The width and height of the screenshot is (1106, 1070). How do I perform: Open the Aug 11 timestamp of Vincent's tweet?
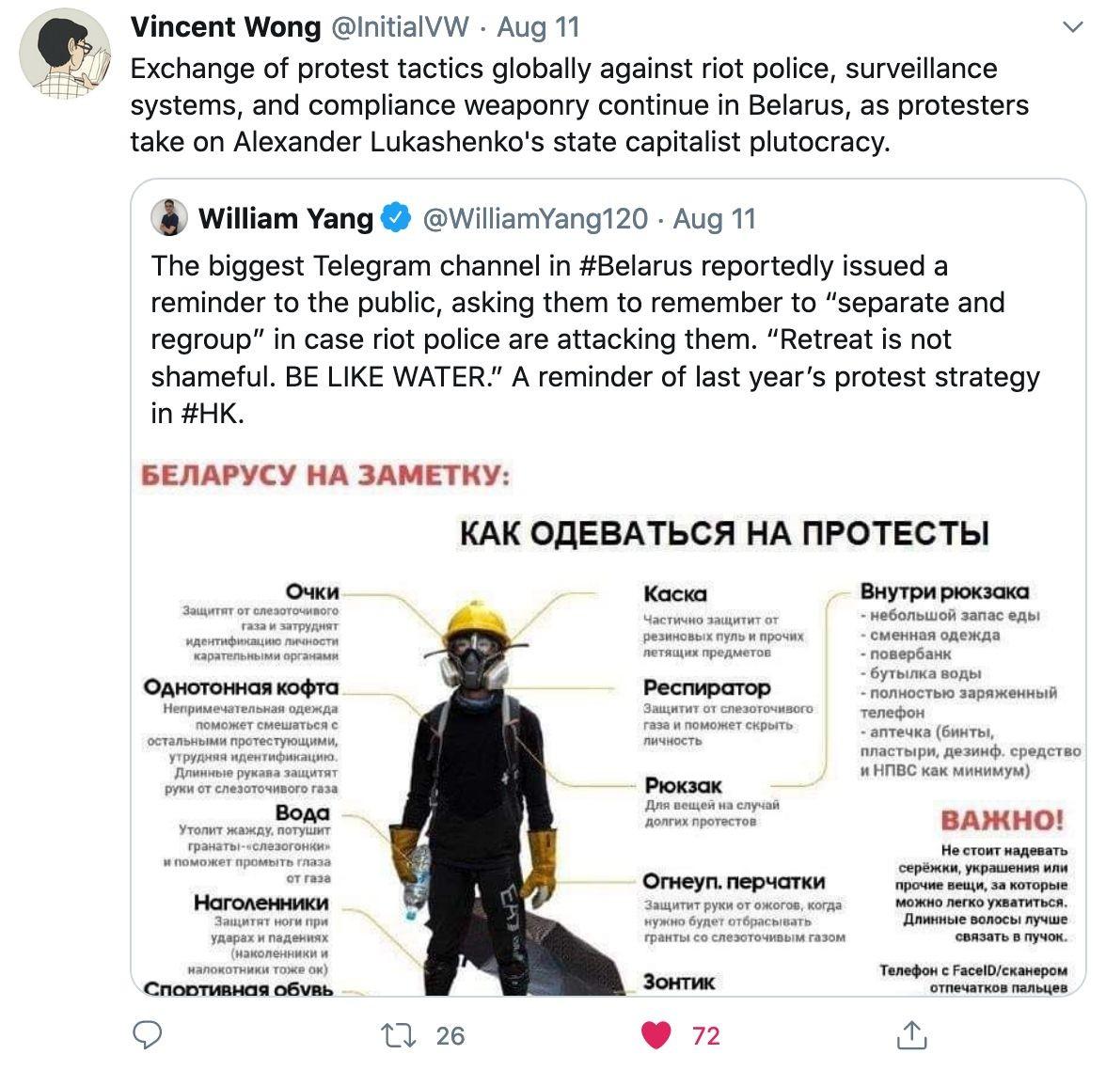pyautogui.click(x=538, y=27)
